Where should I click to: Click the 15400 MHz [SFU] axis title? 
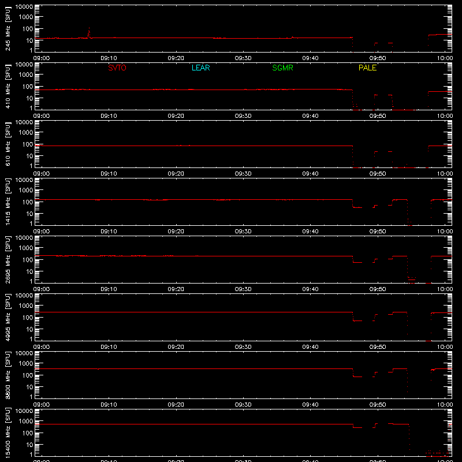pyautogui.click(x=8, y=433)
